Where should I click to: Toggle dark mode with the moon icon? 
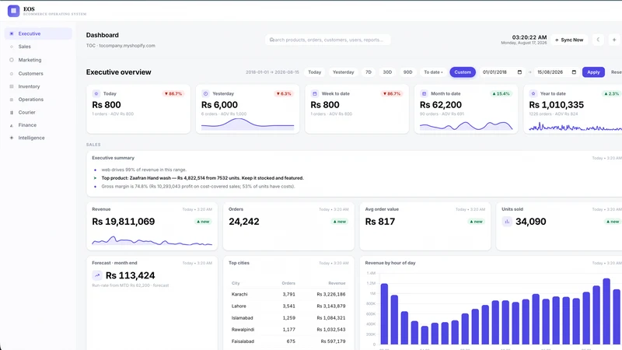pos(598,40)
